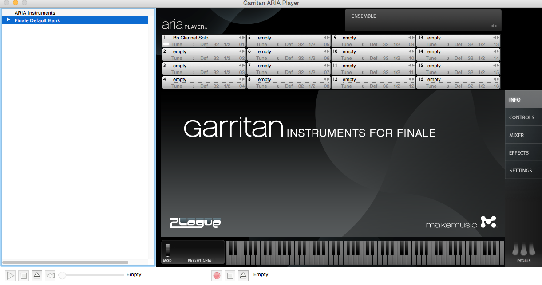Click the pedals icon
Screen dimensions: 542x285
524,251
